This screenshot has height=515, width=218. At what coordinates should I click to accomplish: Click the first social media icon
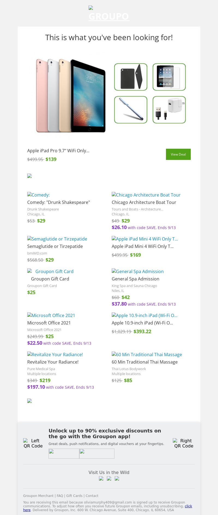pos(101,478)
